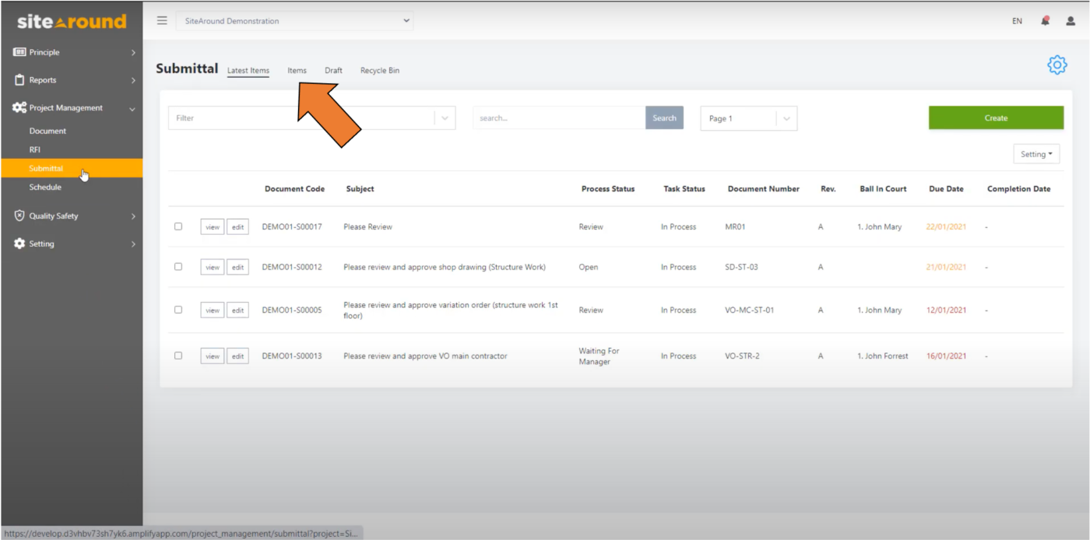The width and height of the screenshot is (1090, 540).
Task: Click the Document Code column header
Action: (294, 189)
